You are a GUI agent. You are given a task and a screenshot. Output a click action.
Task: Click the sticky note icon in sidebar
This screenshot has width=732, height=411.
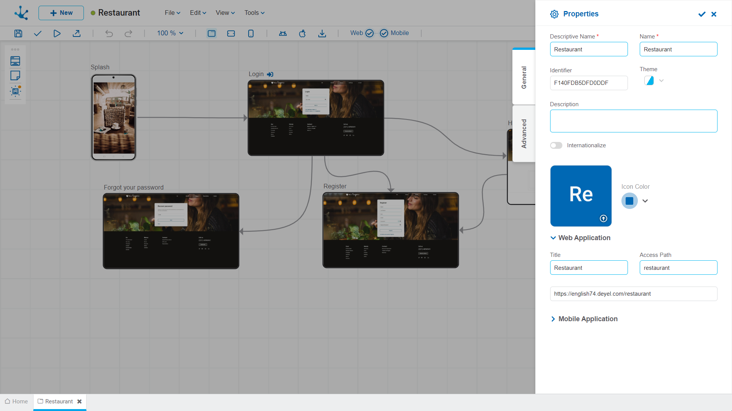coord(15,76)
